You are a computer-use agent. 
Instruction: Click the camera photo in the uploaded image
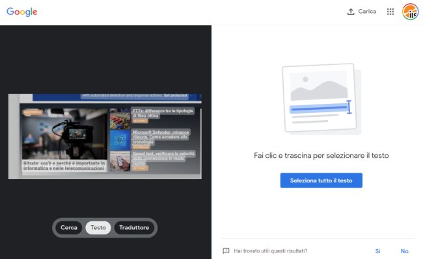[x=64, y=134]
